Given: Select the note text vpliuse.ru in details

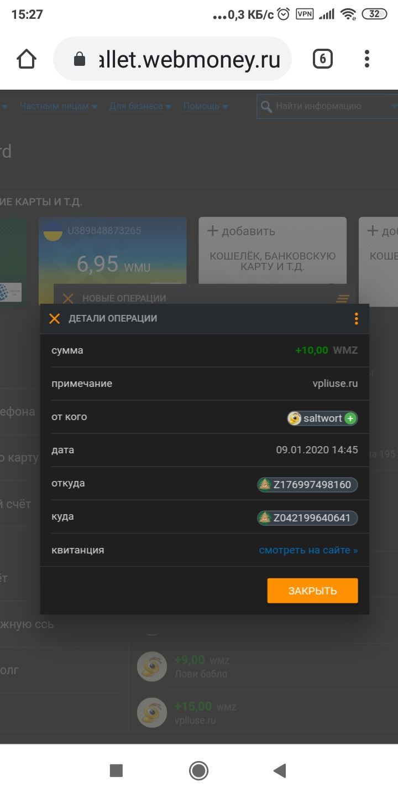Looking at the screenshot, I should 336,384.
